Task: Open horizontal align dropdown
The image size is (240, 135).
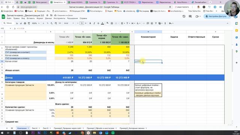Action: (123, 23)
